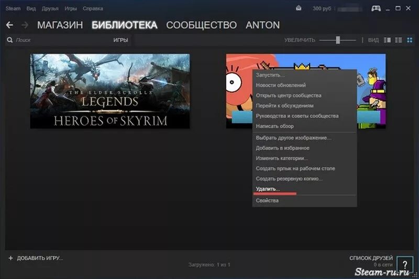This screenshot has height=279, width=419.
Task: Choose Изменить категории...
Action: point(305,158)
